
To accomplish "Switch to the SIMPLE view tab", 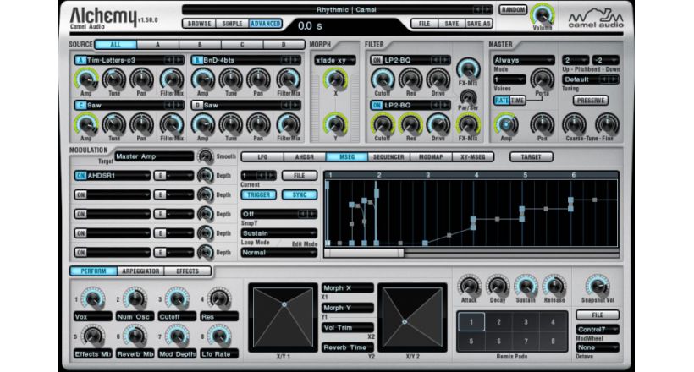I will coord(232,24).
